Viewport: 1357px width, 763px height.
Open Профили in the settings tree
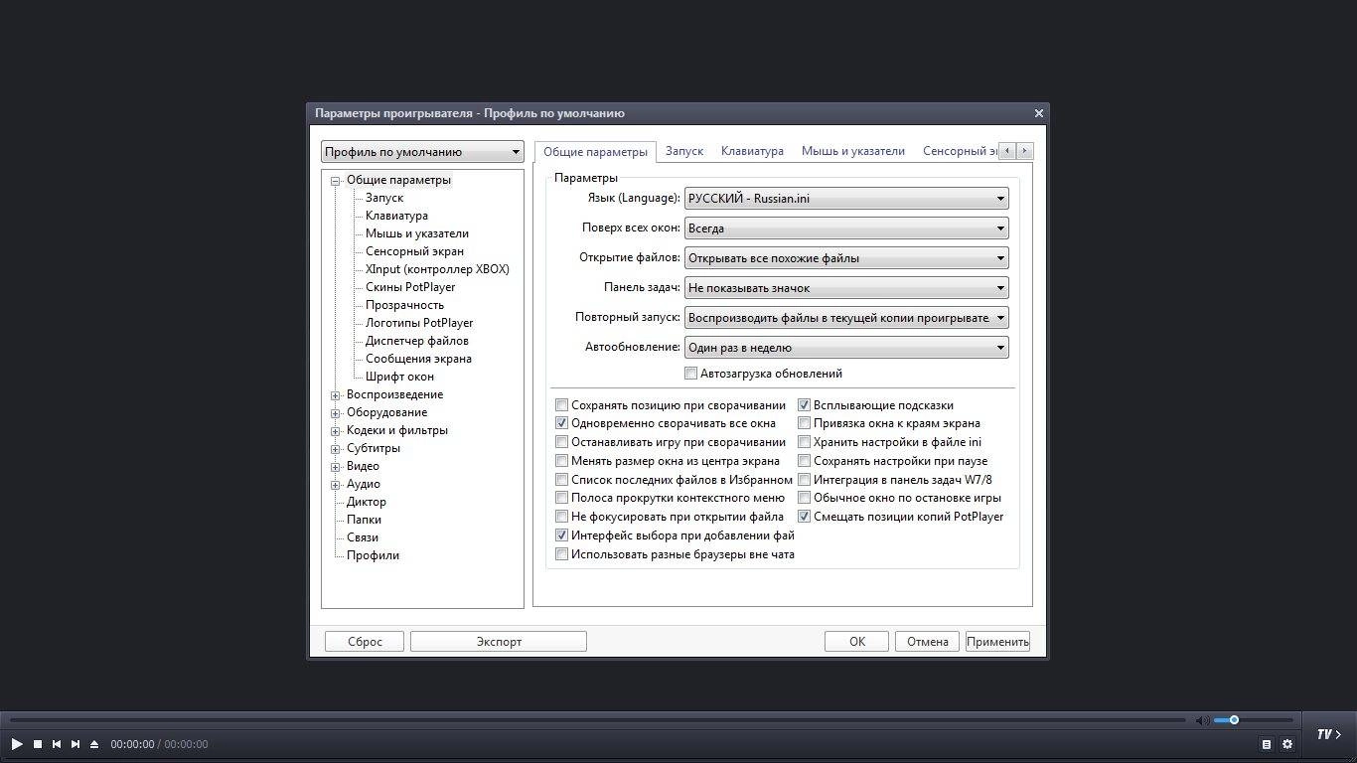(373, 555)
